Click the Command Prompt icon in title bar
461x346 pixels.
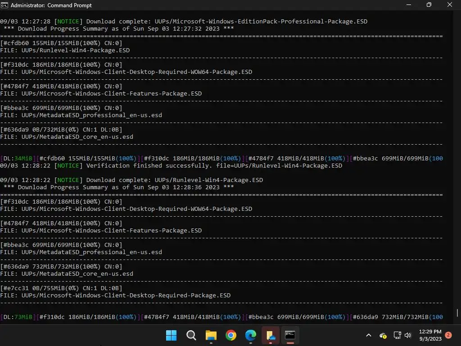5,5
